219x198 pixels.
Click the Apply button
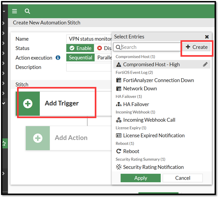[x=140, y=178]
